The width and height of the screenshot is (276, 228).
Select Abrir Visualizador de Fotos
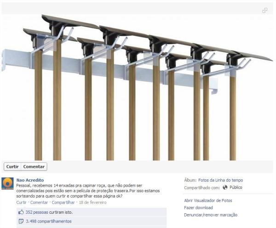coord(208,200)
